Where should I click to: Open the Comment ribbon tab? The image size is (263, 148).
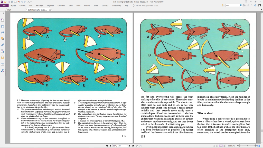coord(61,6)
